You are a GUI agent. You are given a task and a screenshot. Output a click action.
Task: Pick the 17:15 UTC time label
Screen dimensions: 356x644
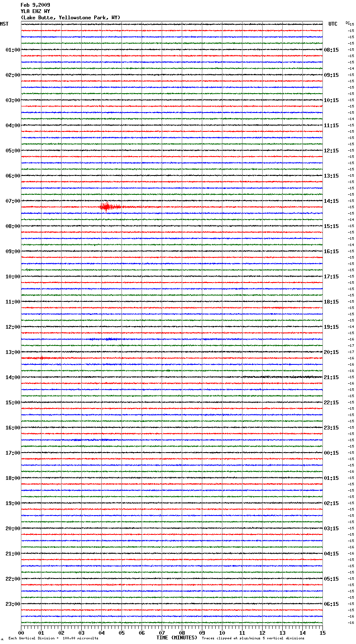point(331,277)
